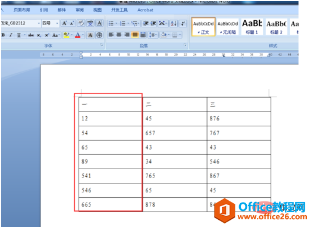
Task: Apply the 标题 2 style
Action: 277,27
